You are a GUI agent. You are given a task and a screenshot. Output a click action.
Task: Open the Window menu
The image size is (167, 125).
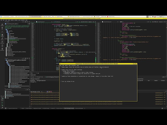coord(23,20)
